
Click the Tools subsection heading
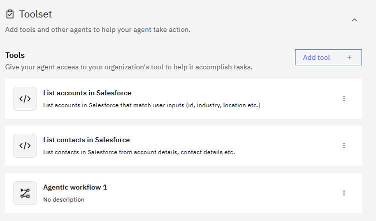pyautogui.click(x=15, y=55)
